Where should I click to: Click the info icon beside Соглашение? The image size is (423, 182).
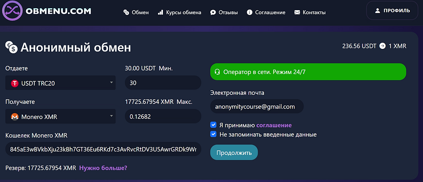(249, 12)
